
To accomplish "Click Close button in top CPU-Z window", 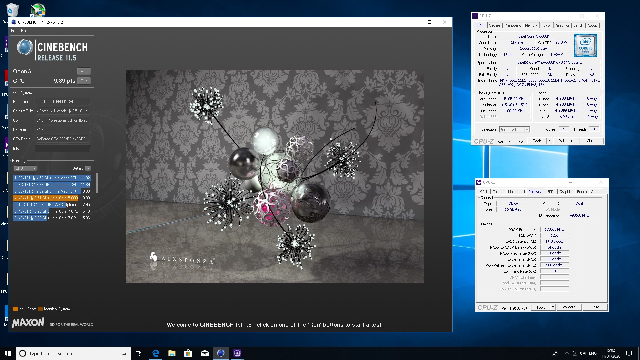I will click(591, 141).
